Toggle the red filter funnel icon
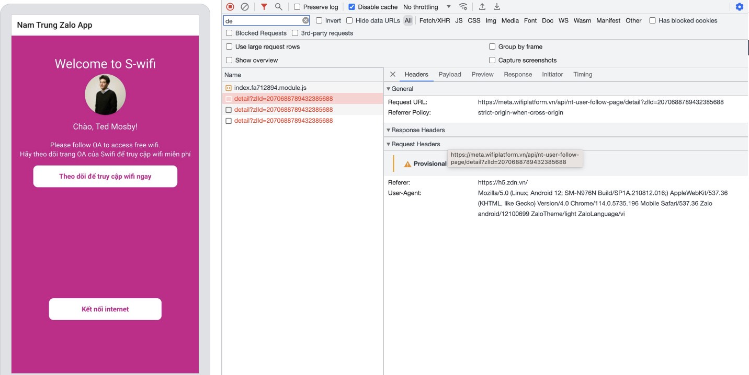Image resolution: width=749 pixels, height=375 pixels. (264, 7)
